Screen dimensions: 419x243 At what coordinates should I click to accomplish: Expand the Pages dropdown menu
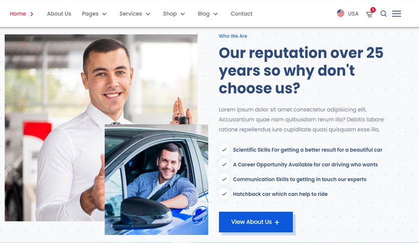point(94,14)
